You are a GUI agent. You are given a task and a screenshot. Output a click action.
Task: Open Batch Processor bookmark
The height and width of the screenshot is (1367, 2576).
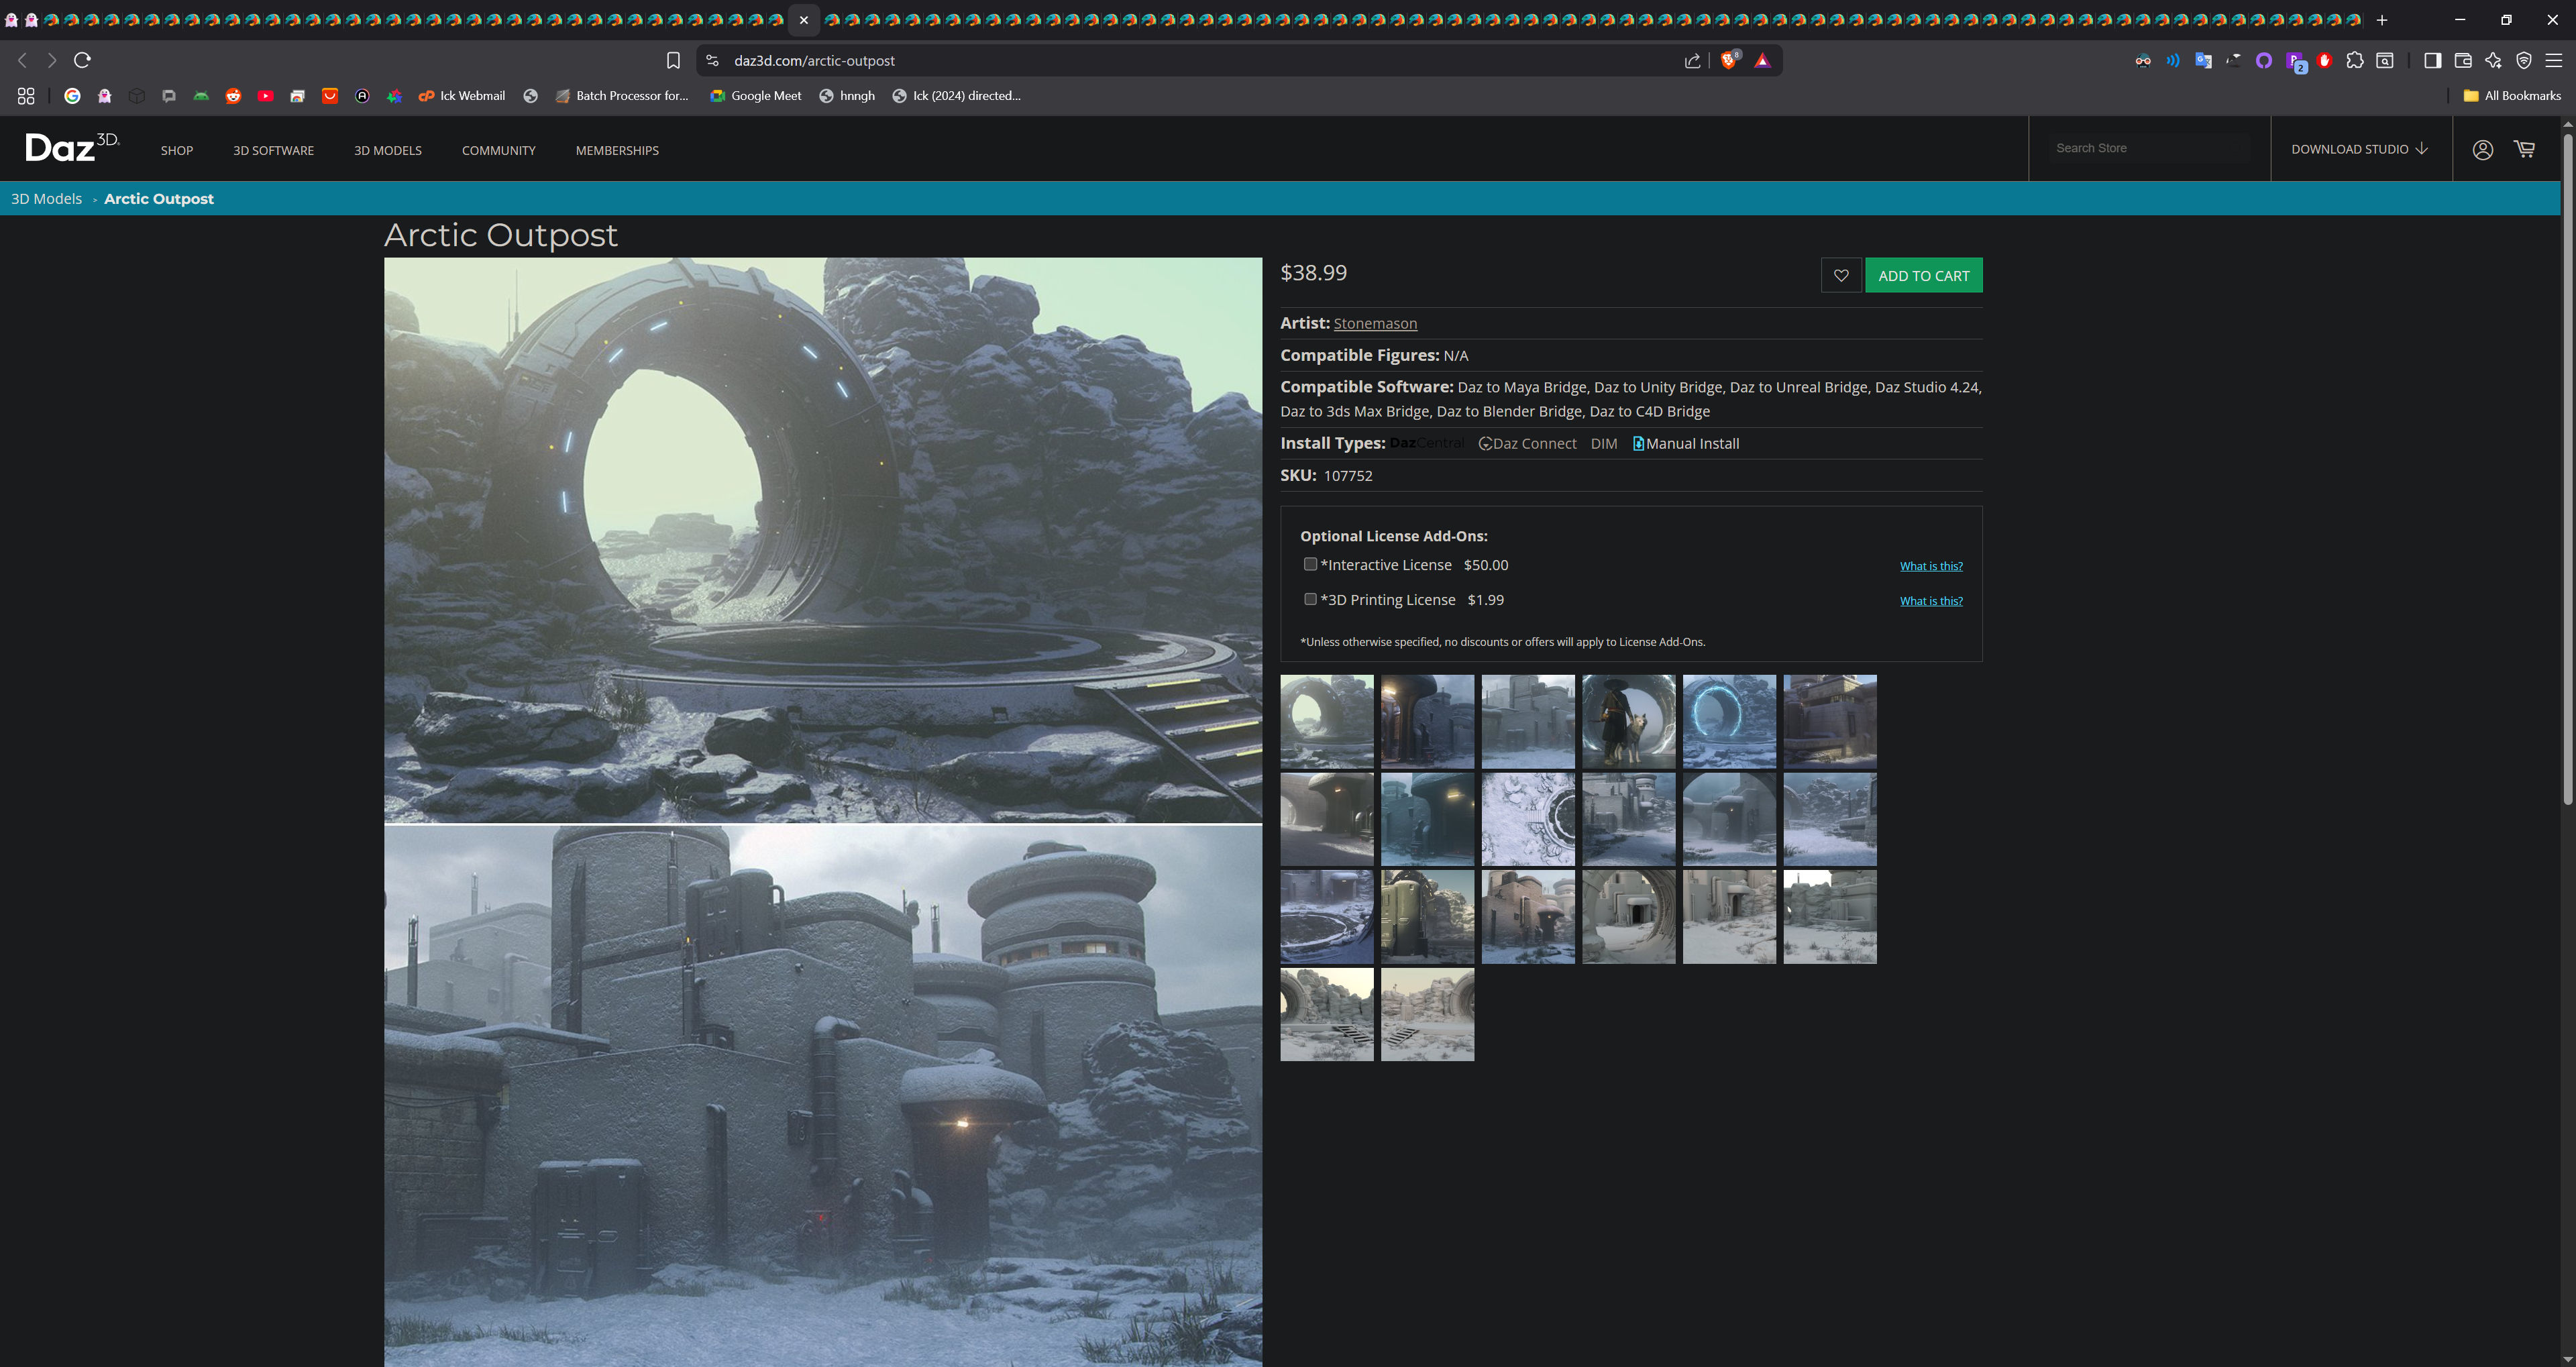tap(622, 96)
